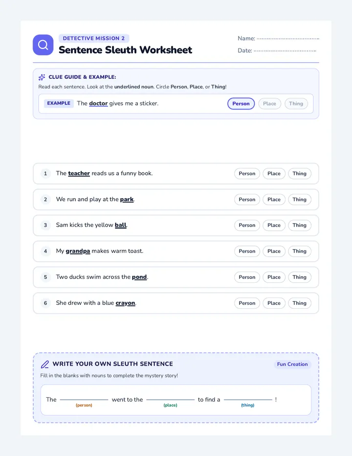Click the pencil icon near Write Your Own
The width and height of the screenshot is (352, 456).
tap(45, 364)
